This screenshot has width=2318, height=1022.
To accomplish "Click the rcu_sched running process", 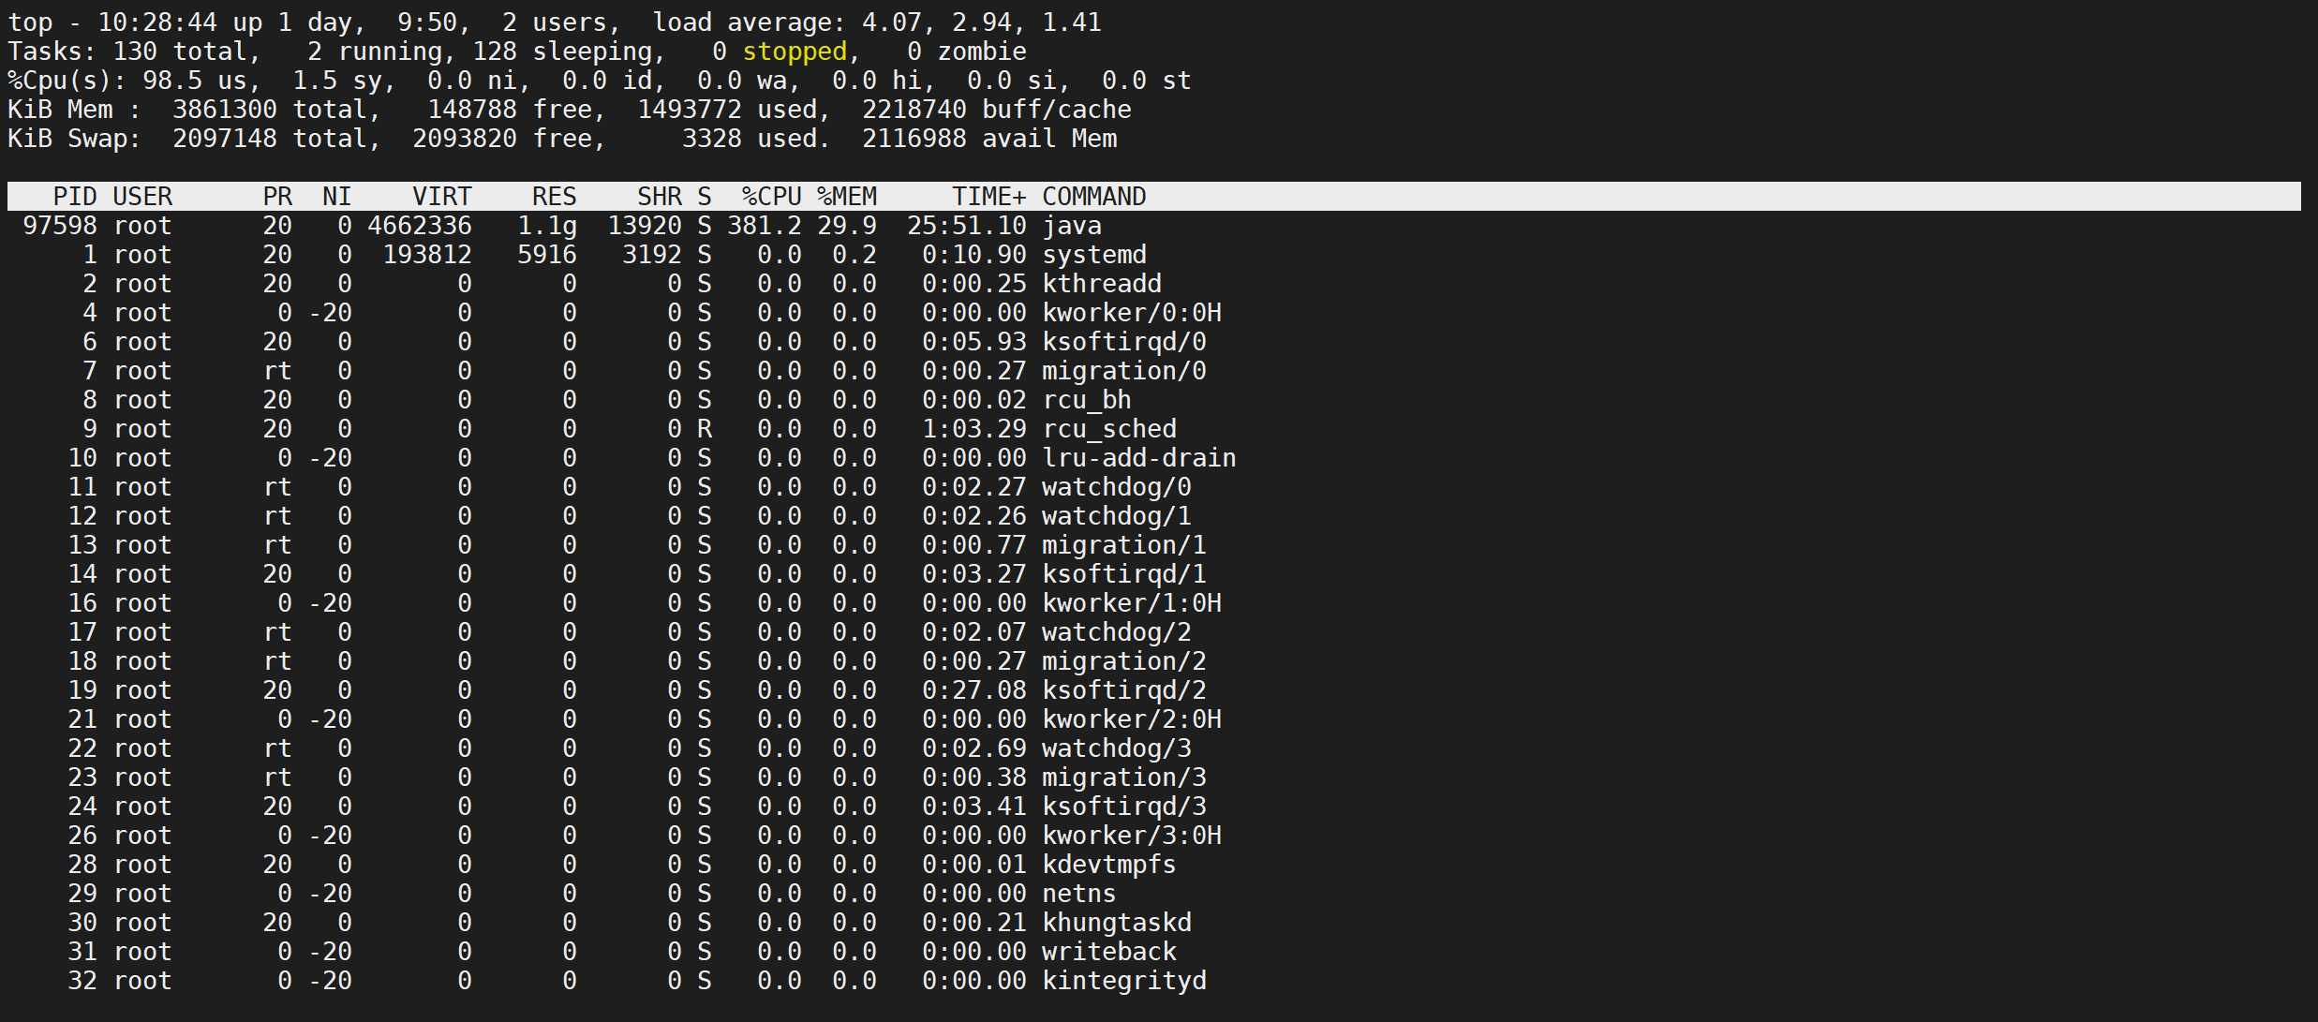I will [x=1109, y=429].
